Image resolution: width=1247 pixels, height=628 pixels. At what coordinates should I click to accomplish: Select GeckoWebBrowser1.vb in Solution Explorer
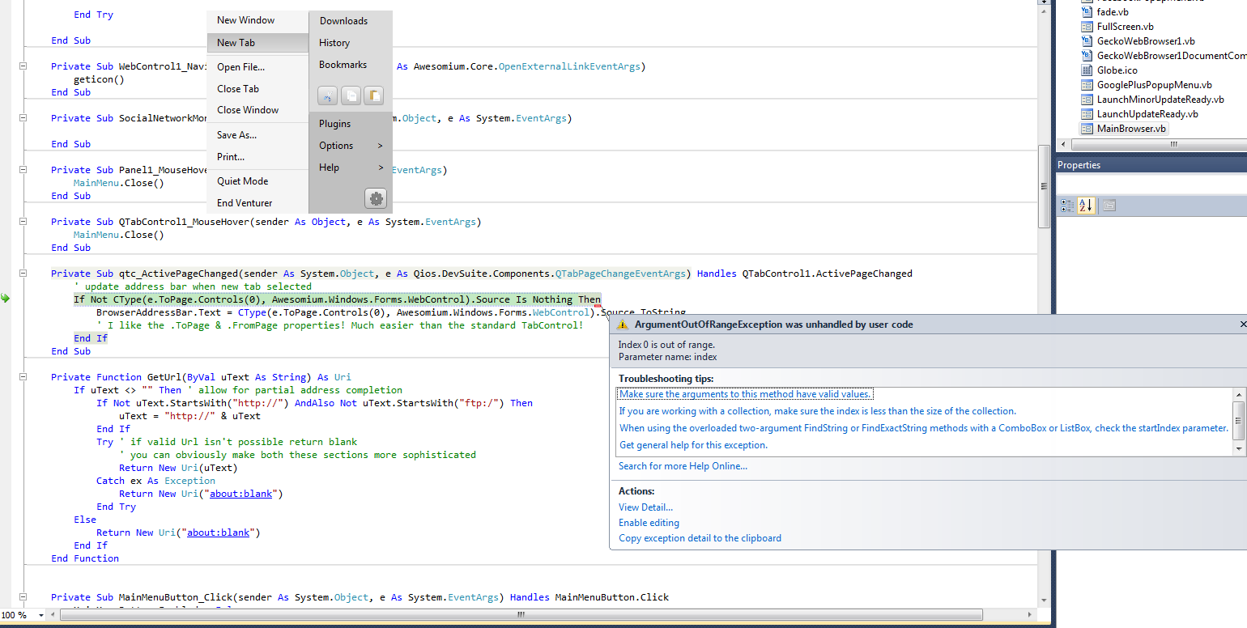tap(1145, 41)
